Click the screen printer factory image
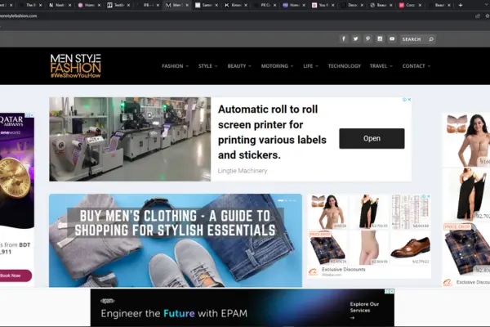The width and height of the screenshot is (490, 327). pos(130,139)
